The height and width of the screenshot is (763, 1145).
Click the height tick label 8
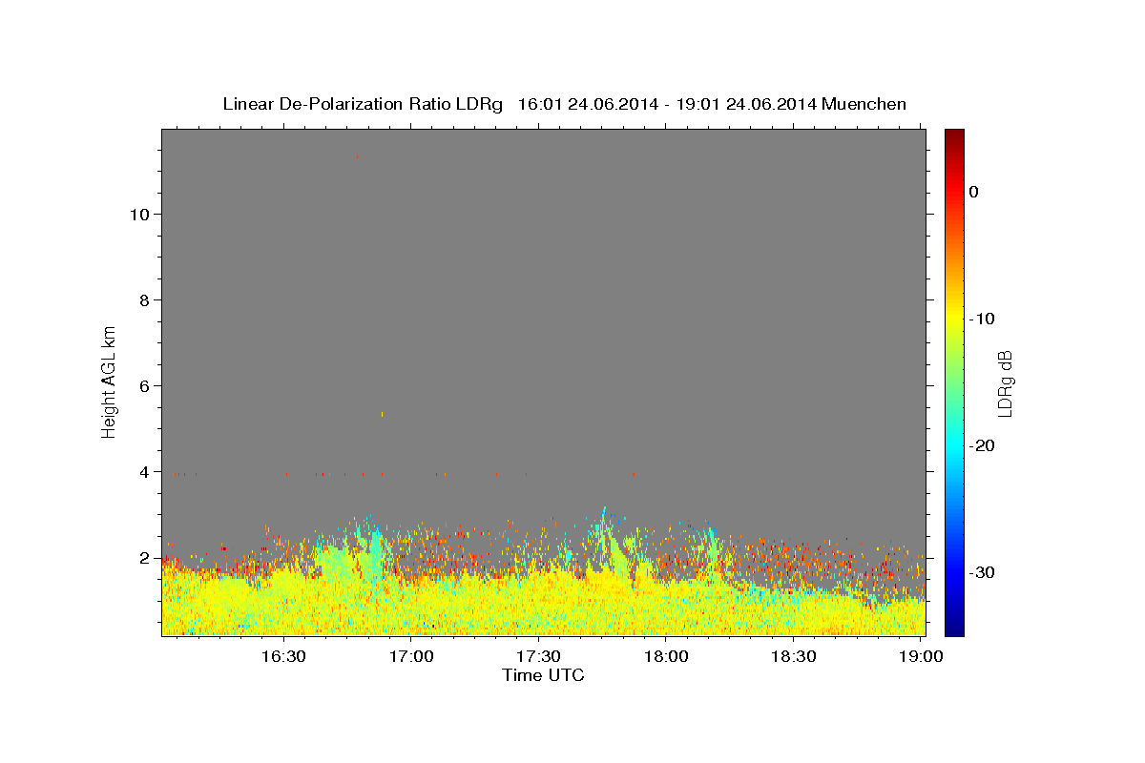click(x=144, y=300)
